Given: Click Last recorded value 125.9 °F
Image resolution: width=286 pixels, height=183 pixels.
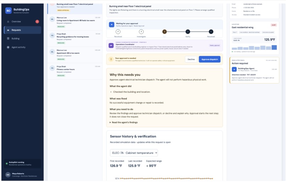Looking at the screenshot, I should (x=134, y=166).
